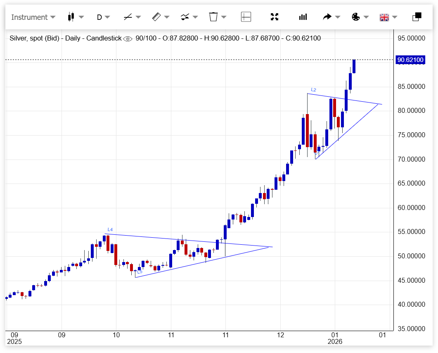Click the candlestick chart type icon
Screen dimensions: 438x353
(x=71, y=17)
